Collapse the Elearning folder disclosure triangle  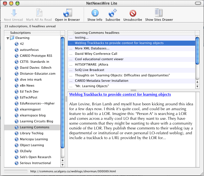[7, 38]
